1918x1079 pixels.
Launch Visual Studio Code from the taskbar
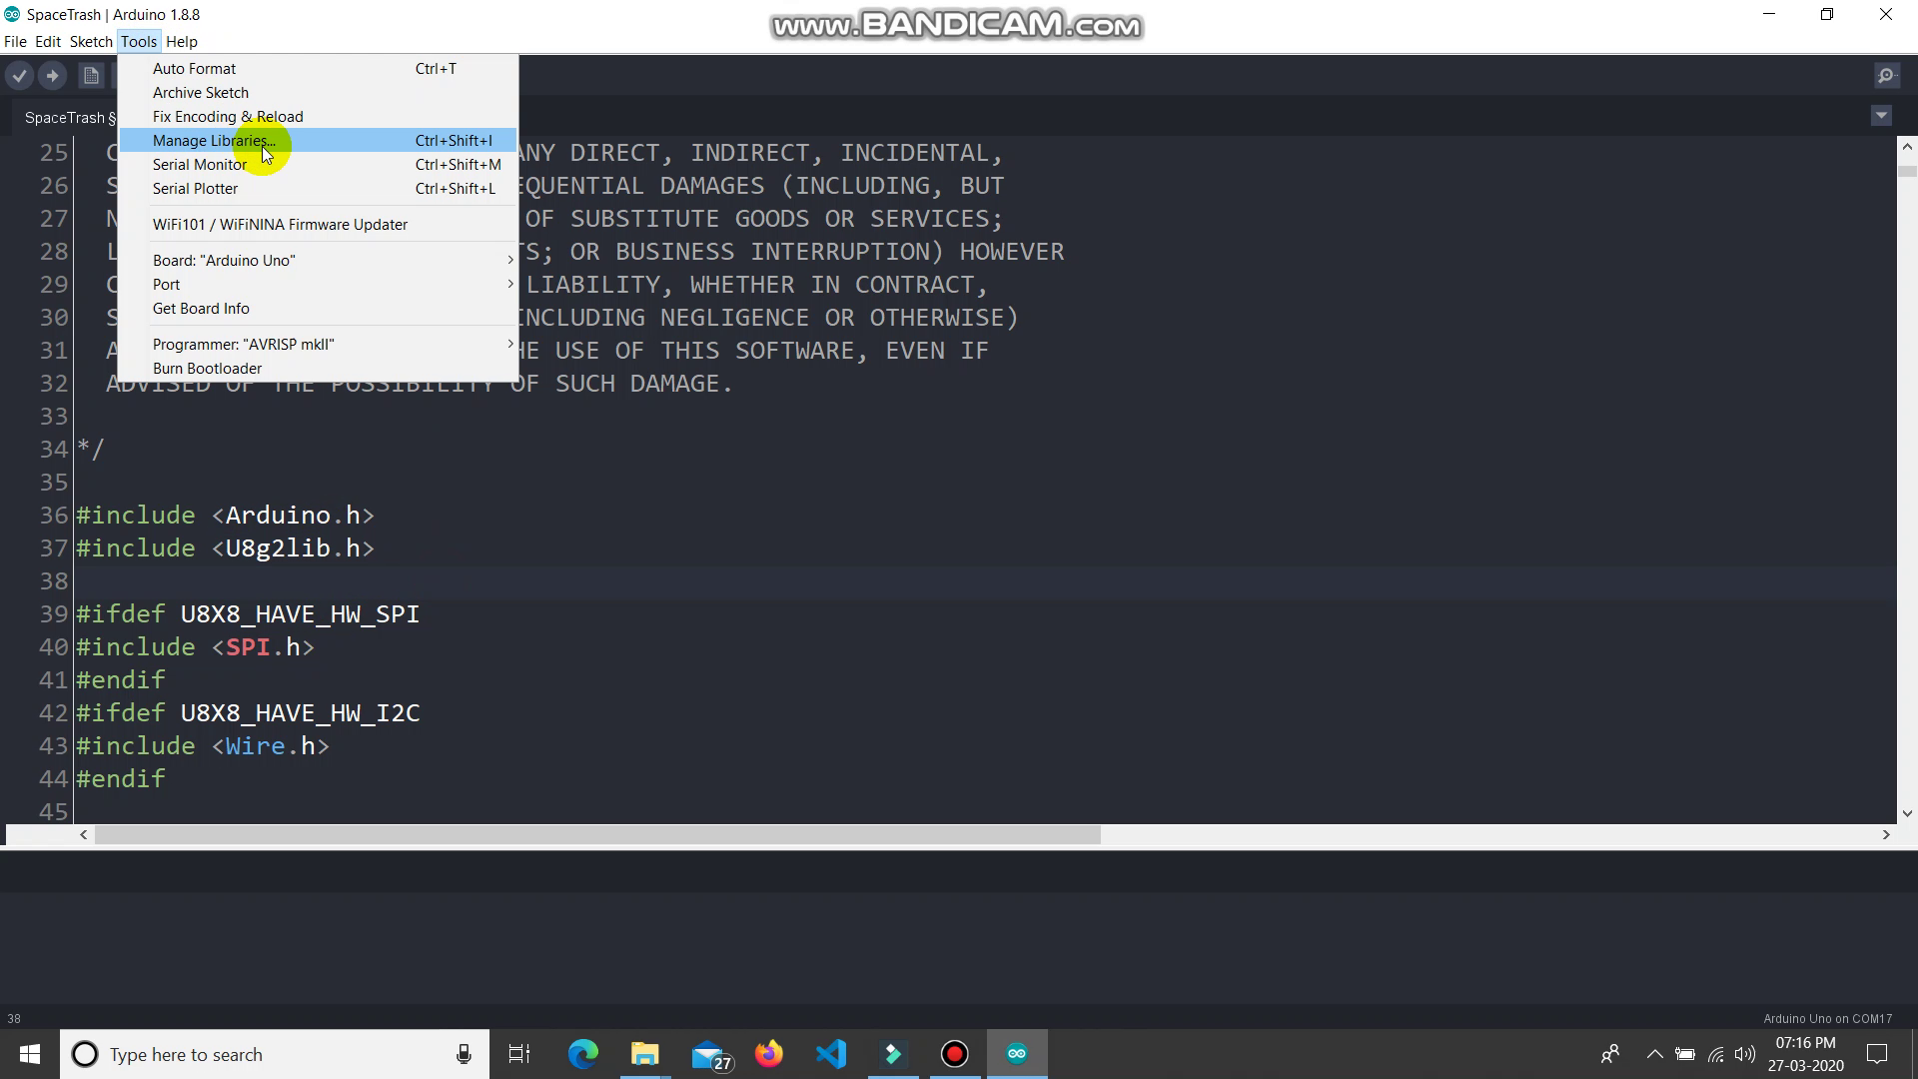click(831, 1054)
